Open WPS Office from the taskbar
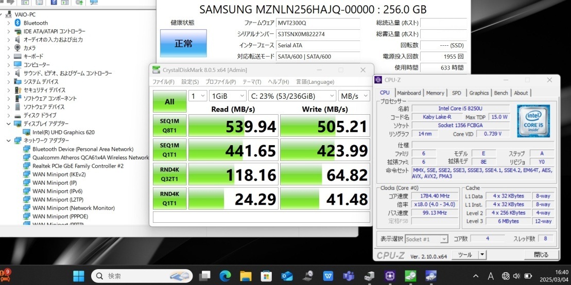 point(328,276)
